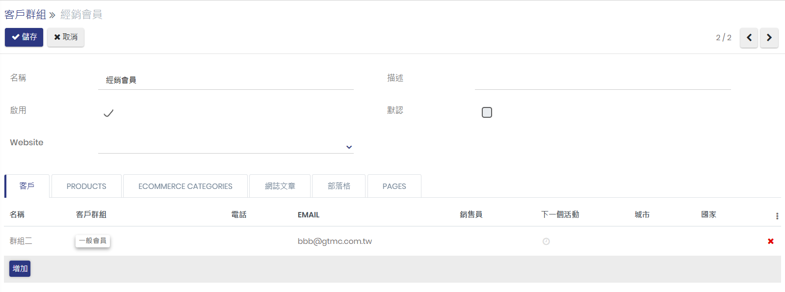Image resolution: width=785 pixels, height=292 pixels.
Task: Sort by the 國家 column header
Action: click(708, 215)
